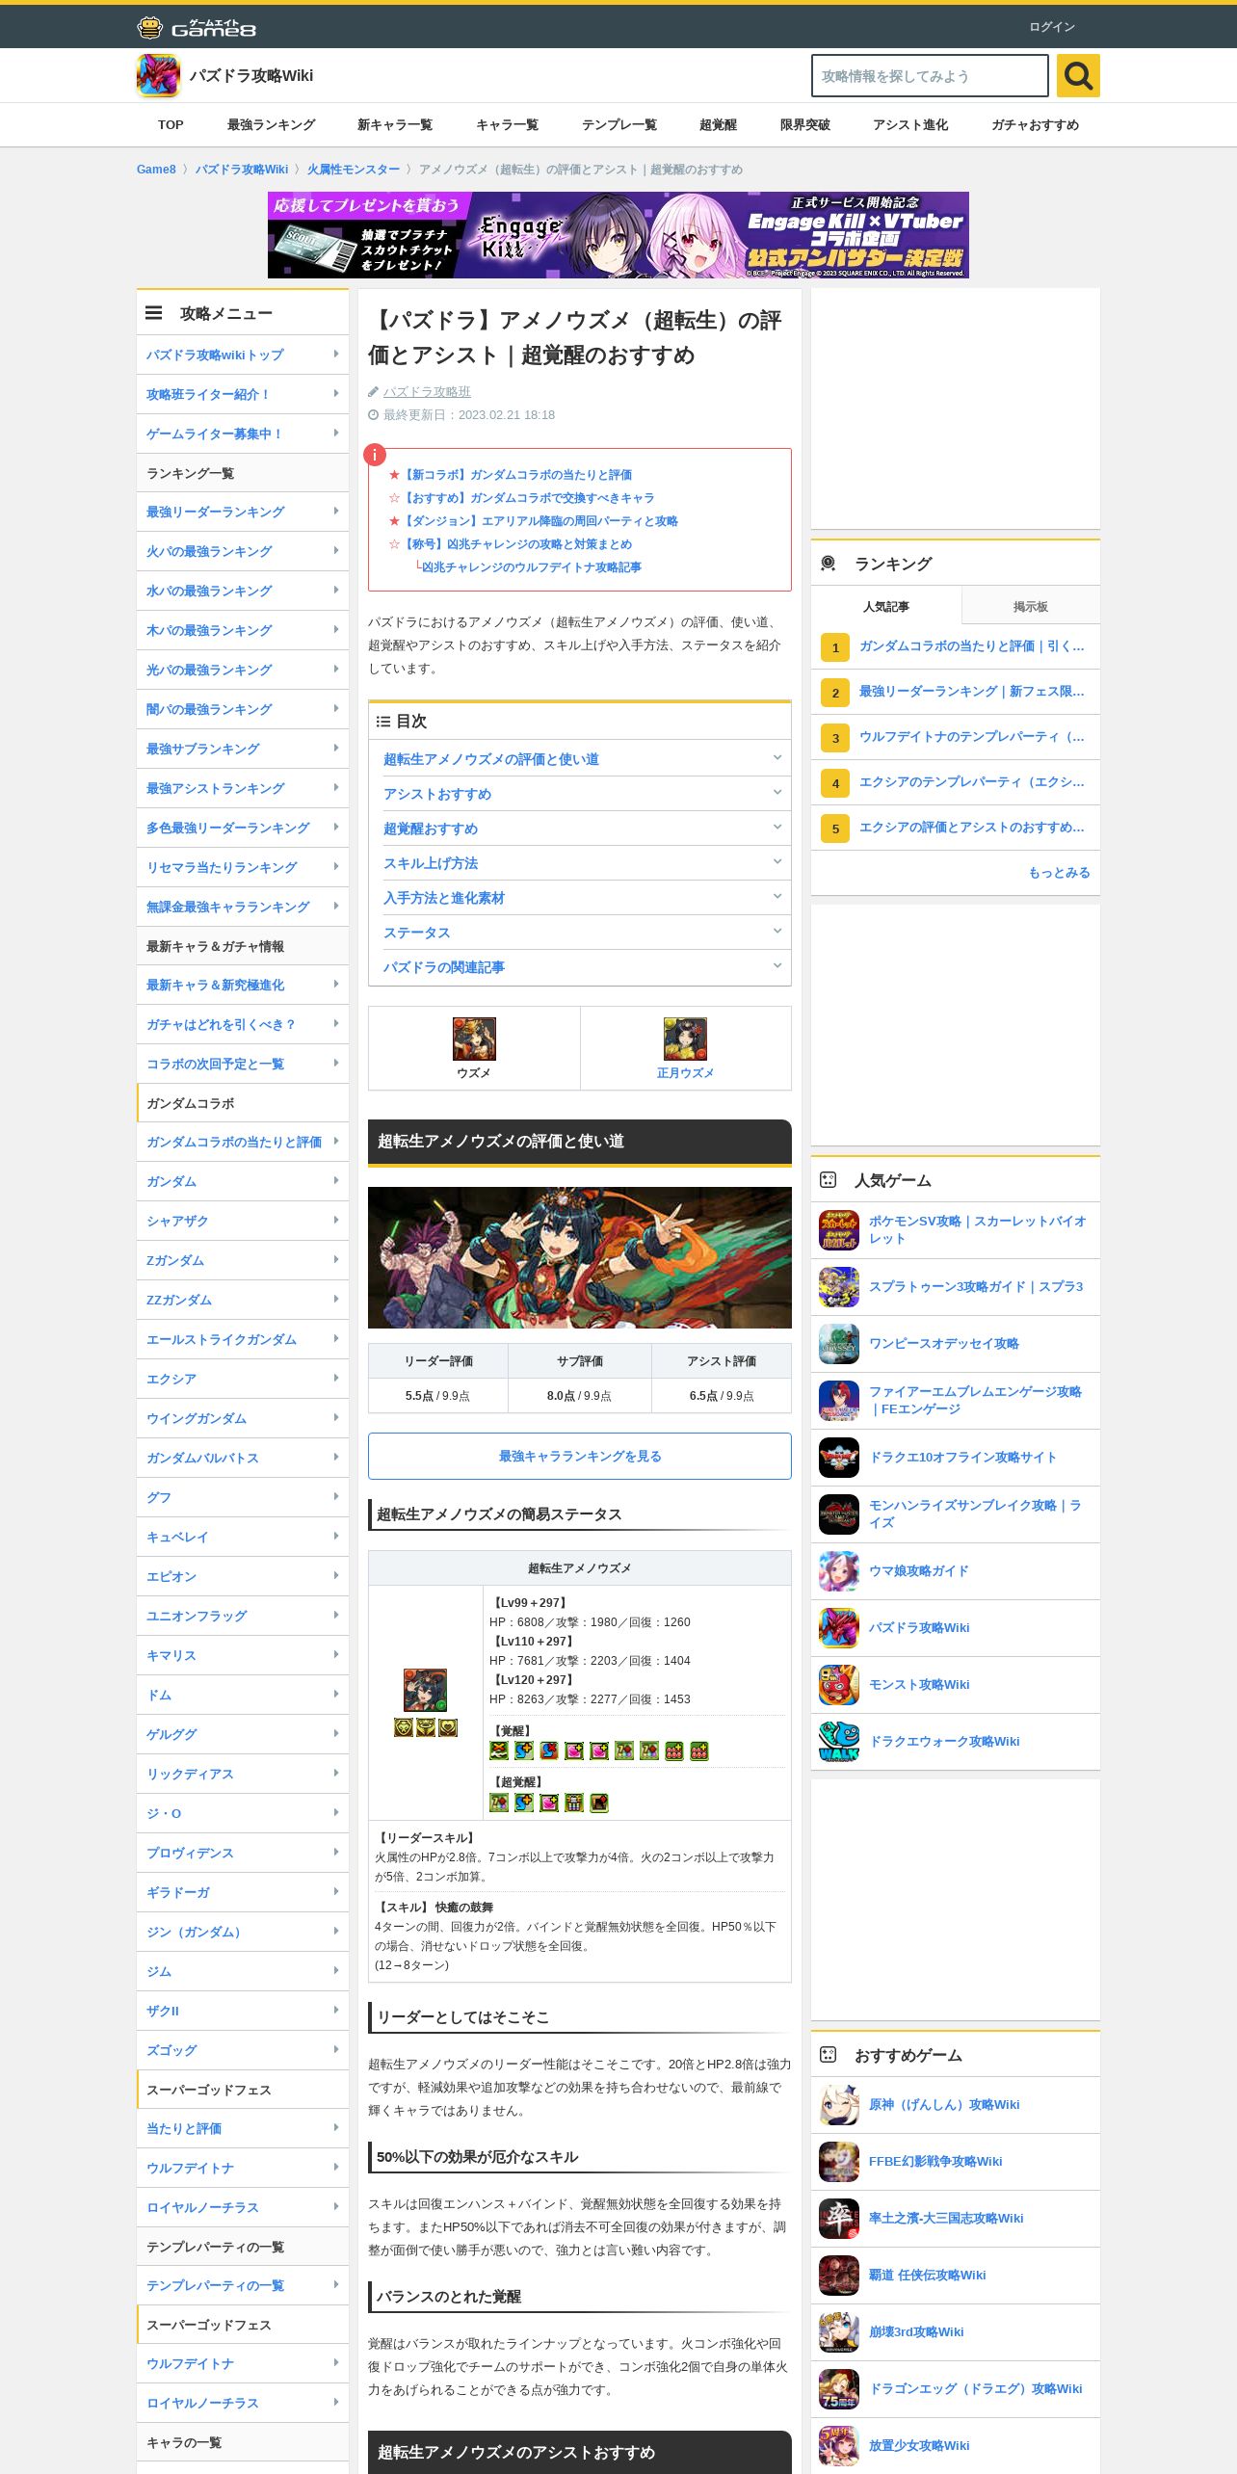Click the アメノウズメ artwork image
Viewport: 1237px width, 2474px height.
[580, 1257]
